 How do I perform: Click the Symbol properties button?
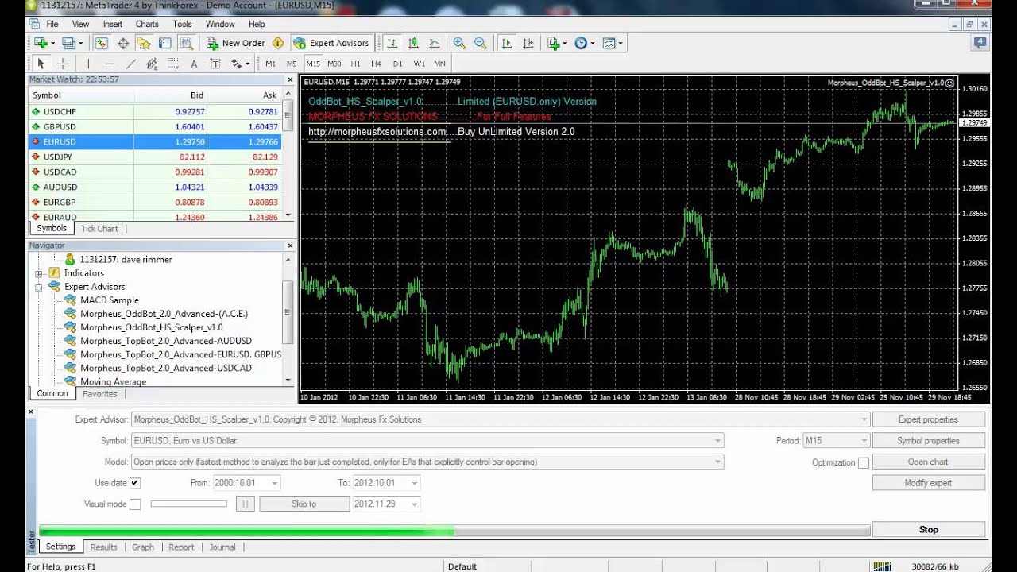(929, 441)
